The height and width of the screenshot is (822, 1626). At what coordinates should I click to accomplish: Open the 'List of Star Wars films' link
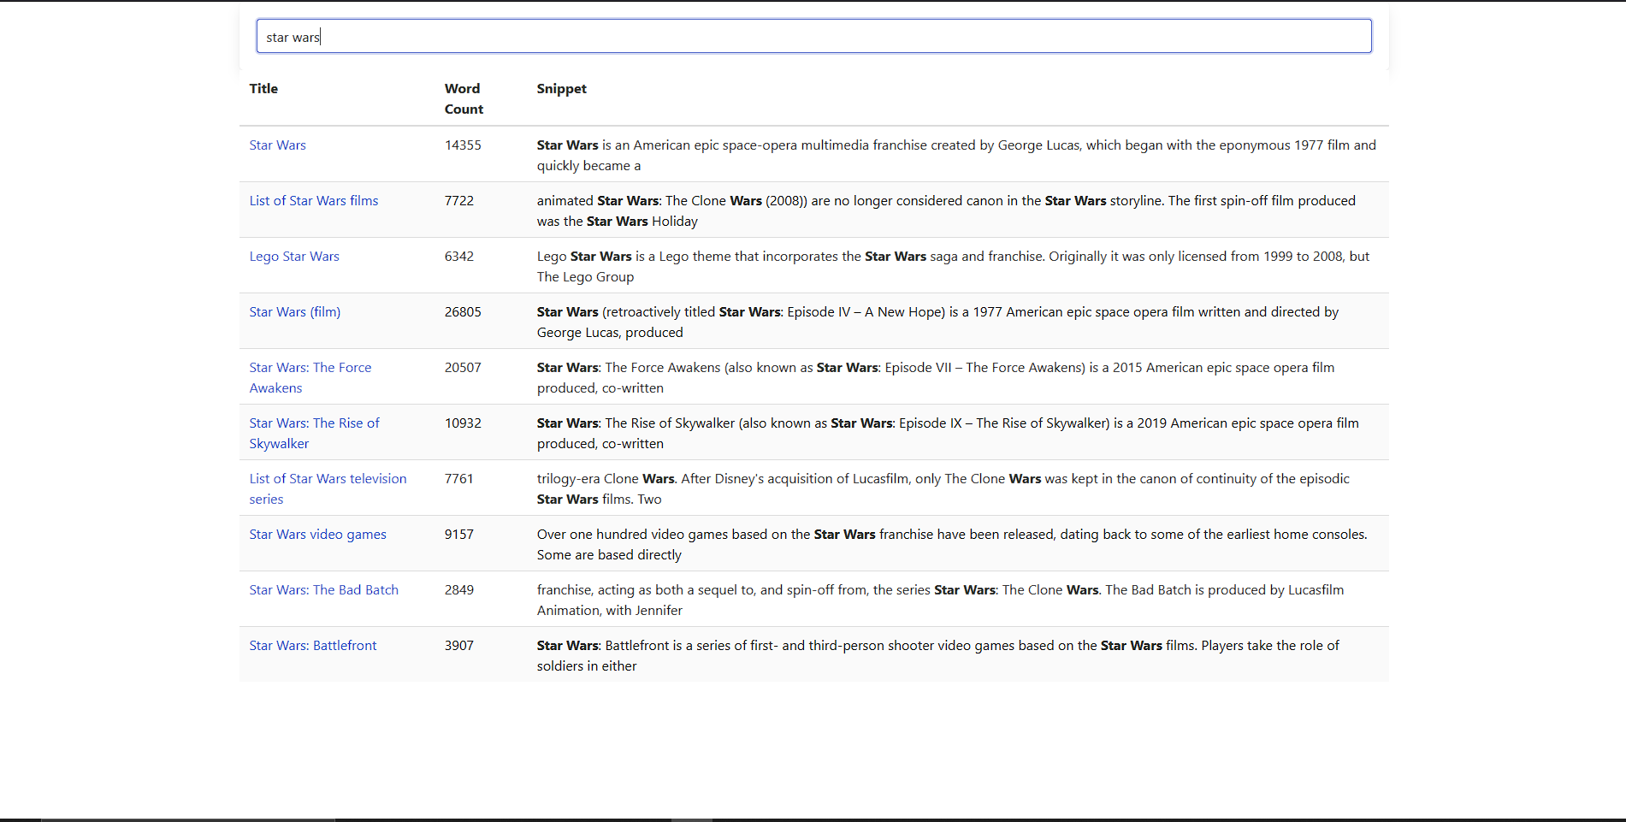313,201
